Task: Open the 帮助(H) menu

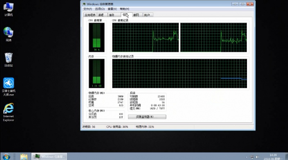Action: coord(125,9)
